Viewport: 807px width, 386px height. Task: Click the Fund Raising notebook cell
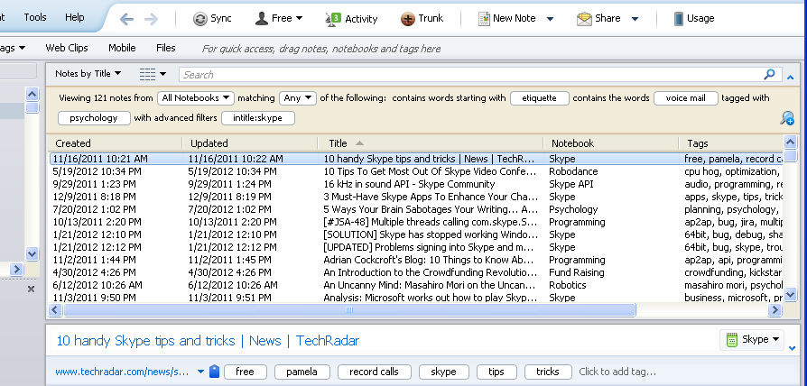[577, 272]
